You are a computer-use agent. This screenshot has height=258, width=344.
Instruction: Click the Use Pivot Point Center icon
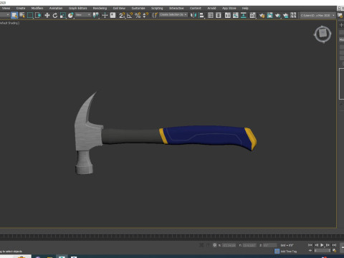pyautogui.click(x=96, y=15)
